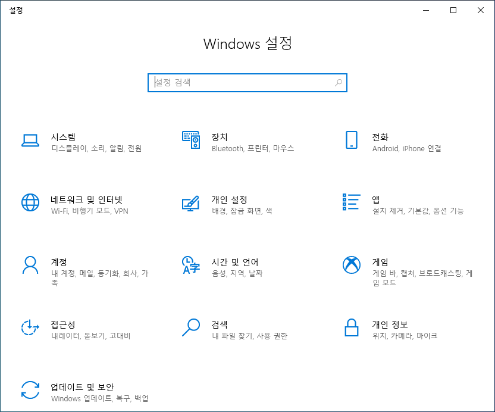Minimize the 설정 window

click(426, 10)
